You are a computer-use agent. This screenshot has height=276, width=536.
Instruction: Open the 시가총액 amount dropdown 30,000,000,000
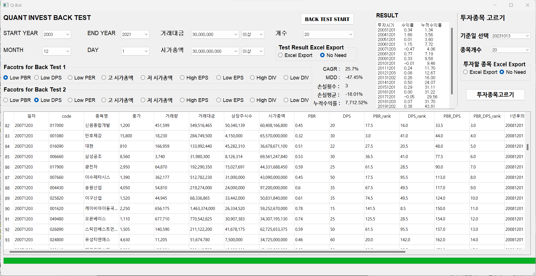215,51
